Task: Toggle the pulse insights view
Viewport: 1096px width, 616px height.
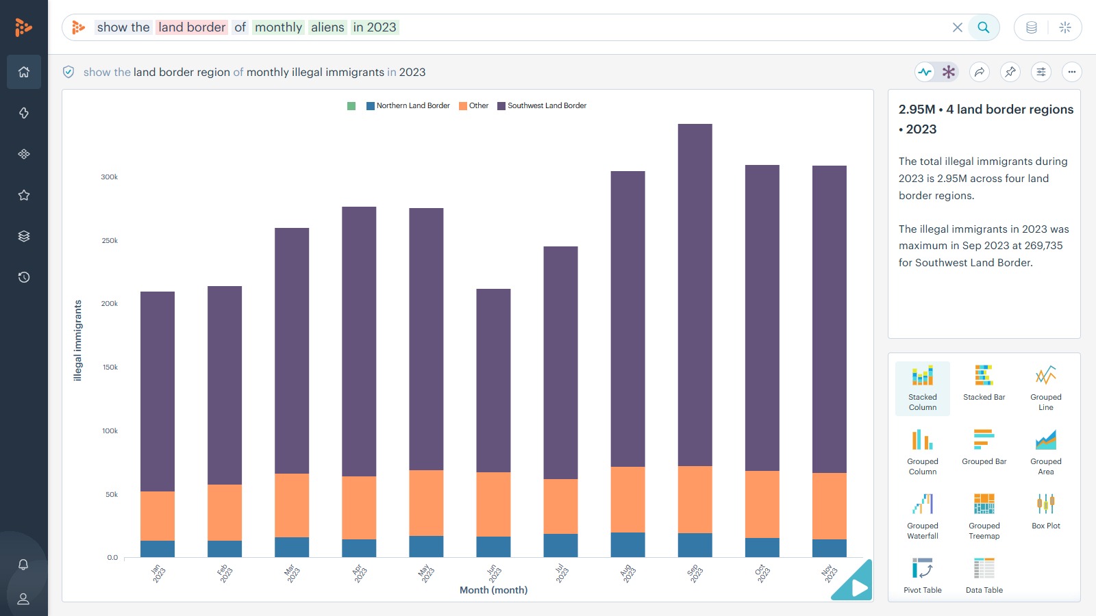Action: coord(925,72)
